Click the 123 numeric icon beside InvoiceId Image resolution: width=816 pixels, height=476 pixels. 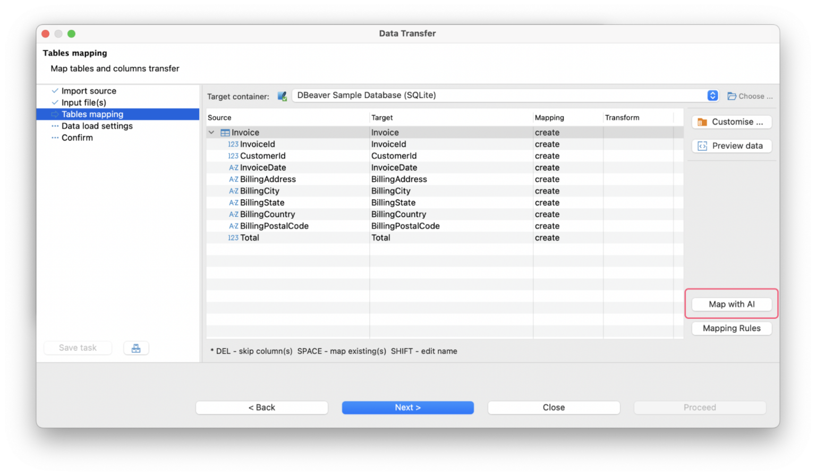233,144
